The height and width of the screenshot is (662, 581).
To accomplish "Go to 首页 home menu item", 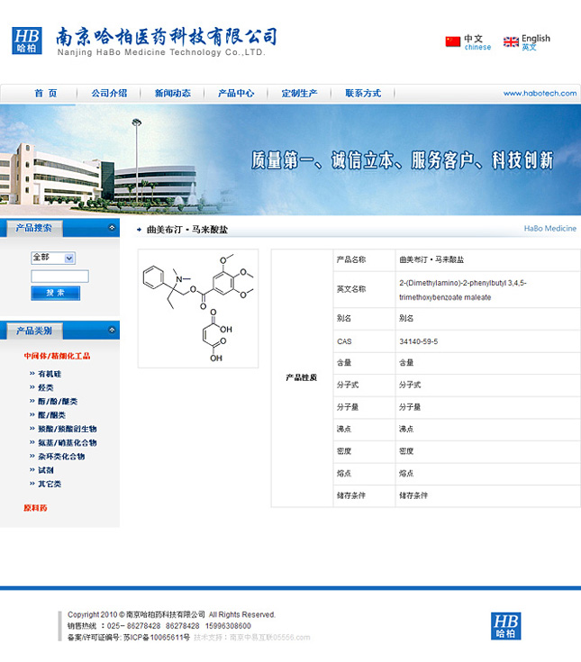I will coord(46,94).
